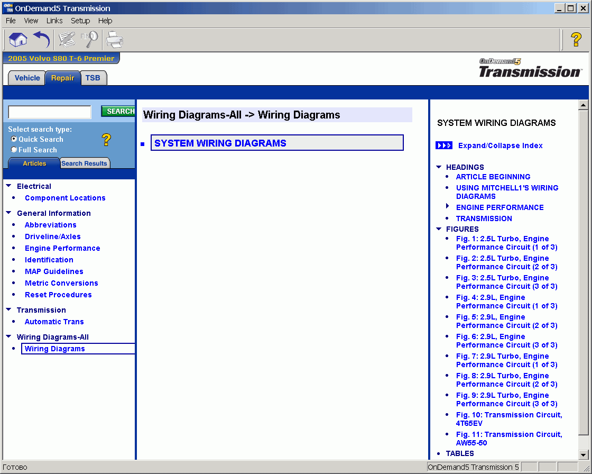This screenshot has width=592, height=474.
Task: Click inside the search input field
Action: tap(49, 112)
